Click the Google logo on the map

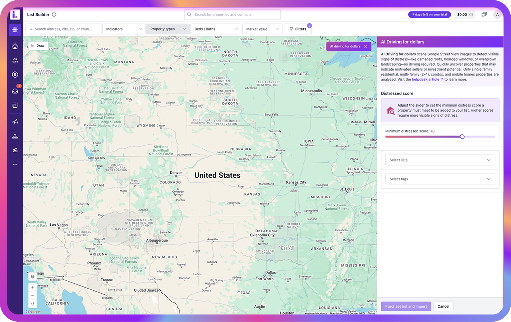(33, 312)
